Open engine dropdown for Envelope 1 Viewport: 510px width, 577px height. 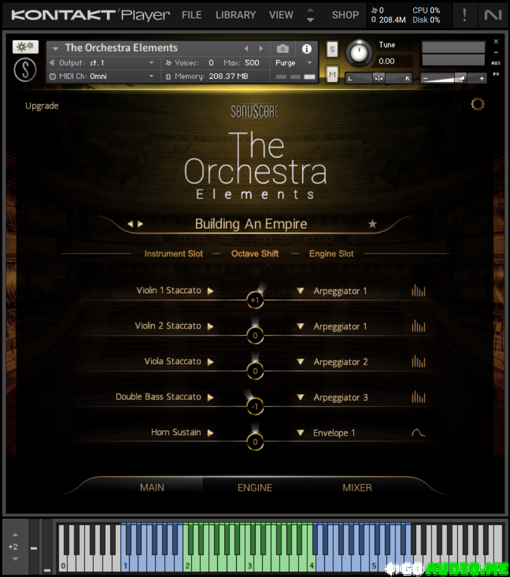click(x=300, y=433)
